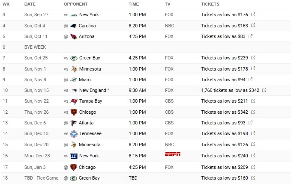Open external link icon beside $342 New England tickets
This screenshot has height=186, width=291.
pos(264,90)
